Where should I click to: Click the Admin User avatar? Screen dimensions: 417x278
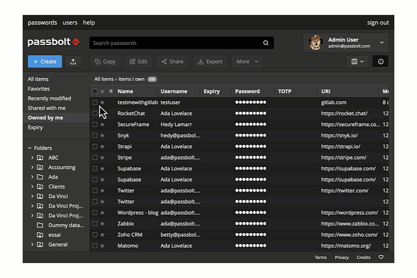pos(316,43)
